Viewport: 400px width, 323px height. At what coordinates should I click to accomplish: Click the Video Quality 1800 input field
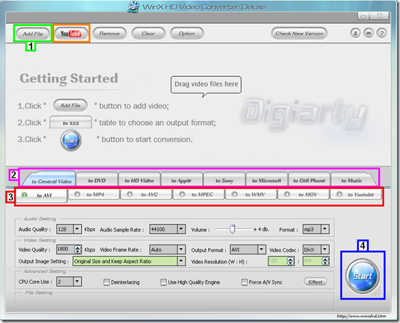click(x=65, y=249)
